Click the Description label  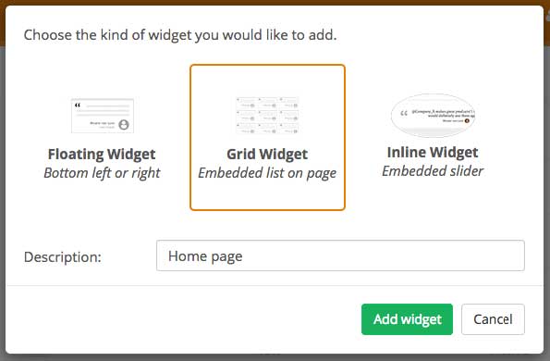pos(63,257)
